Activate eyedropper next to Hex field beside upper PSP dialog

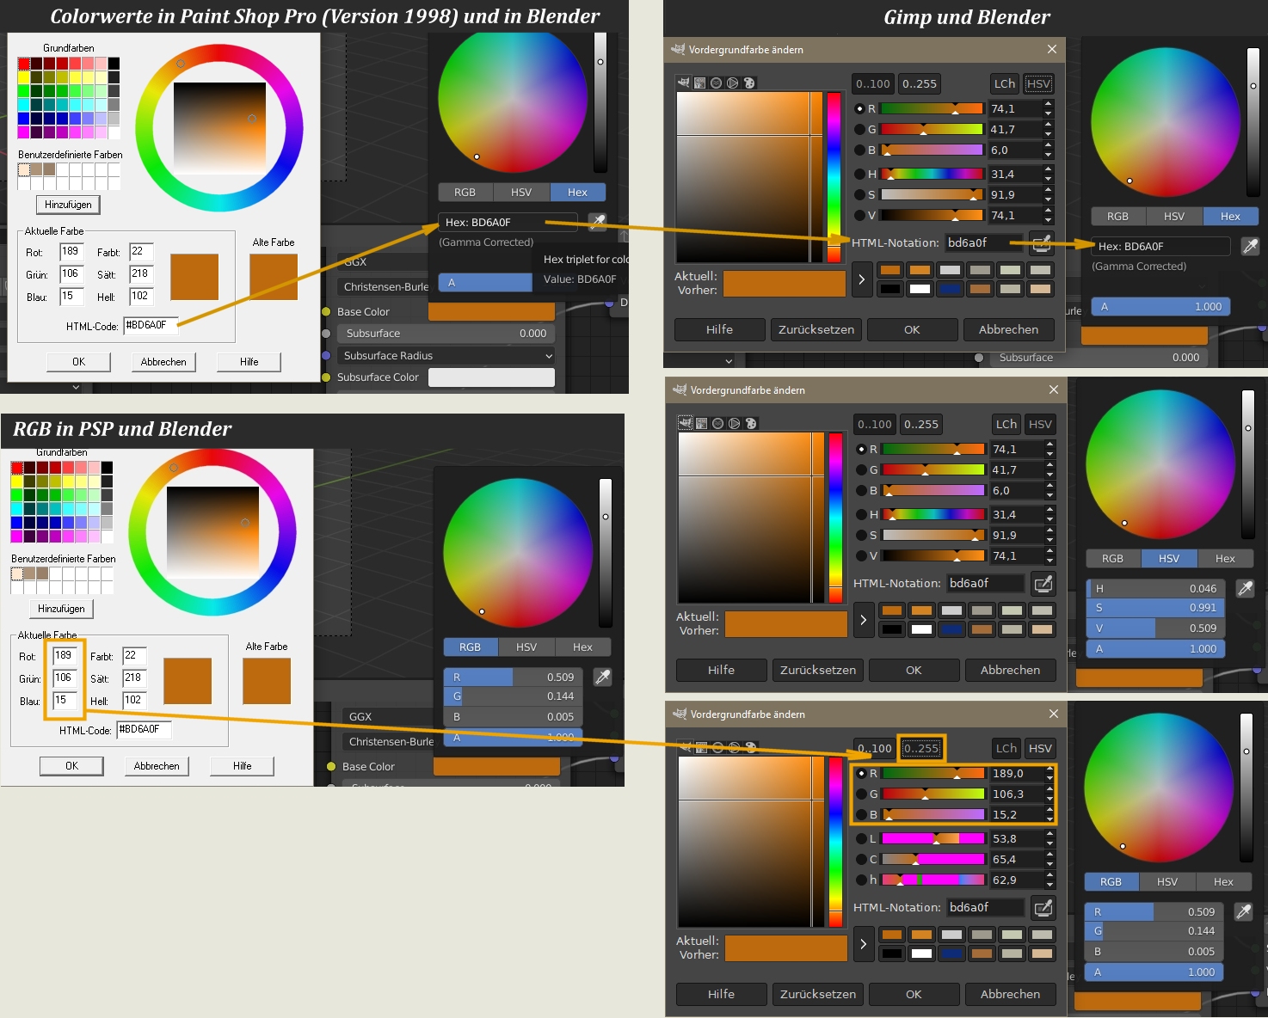pyautogui.click(x=597, y=222)
